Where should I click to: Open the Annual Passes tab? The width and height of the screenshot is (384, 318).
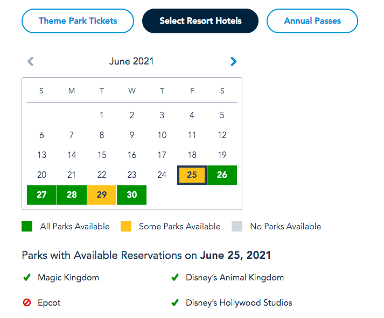pos(312,21)
